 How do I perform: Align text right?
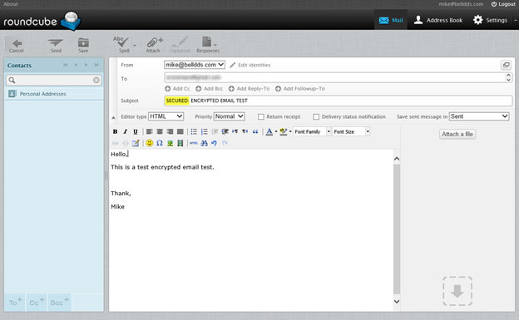pyautogui.click(x=170, y=131)
